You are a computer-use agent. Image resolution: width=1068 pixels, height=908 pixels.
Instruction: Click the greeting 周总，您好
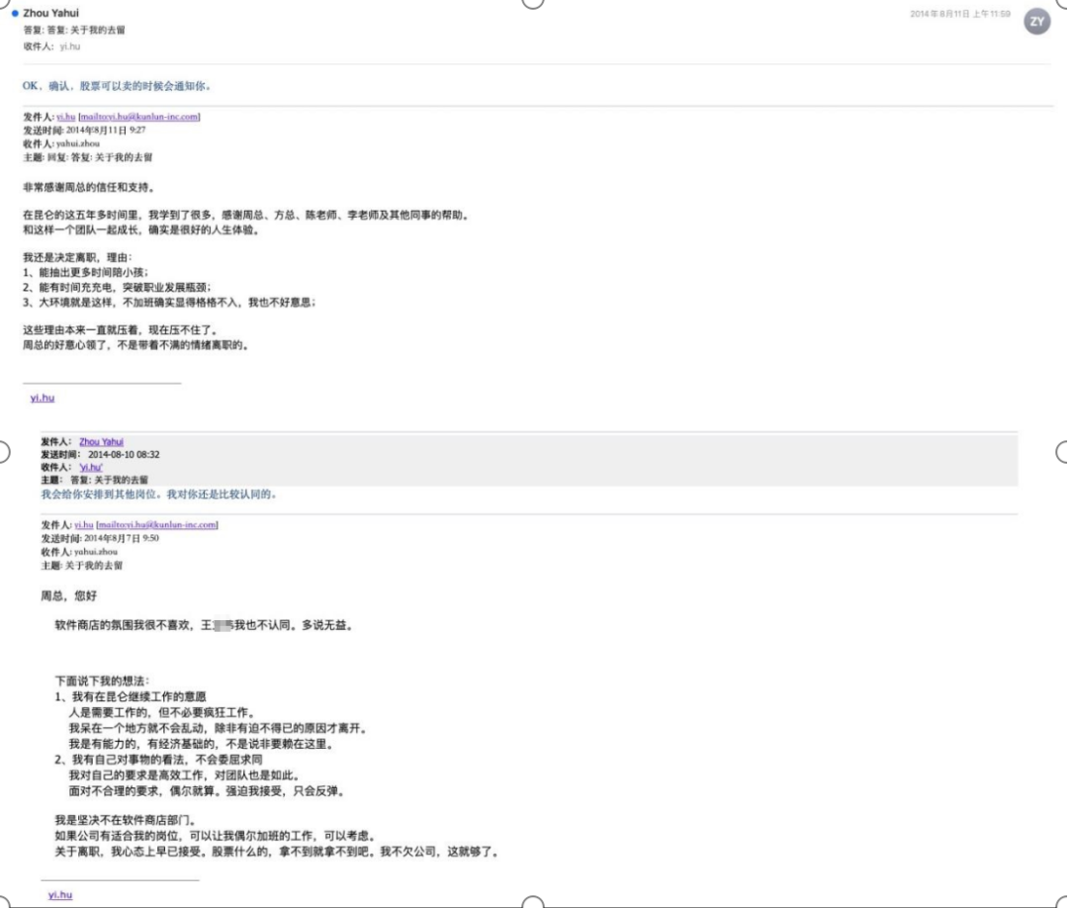pyautogui.click(x=69, y=596)
